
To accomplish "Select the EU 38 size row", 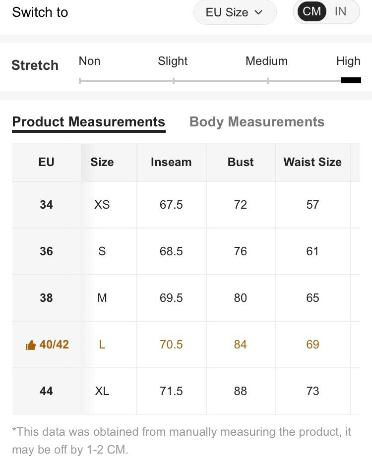I will 46,298.
